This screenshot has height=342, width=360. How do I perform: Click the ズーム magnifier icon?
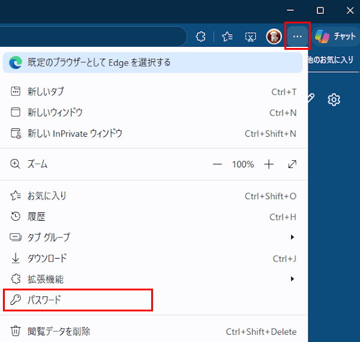point(15,164)
